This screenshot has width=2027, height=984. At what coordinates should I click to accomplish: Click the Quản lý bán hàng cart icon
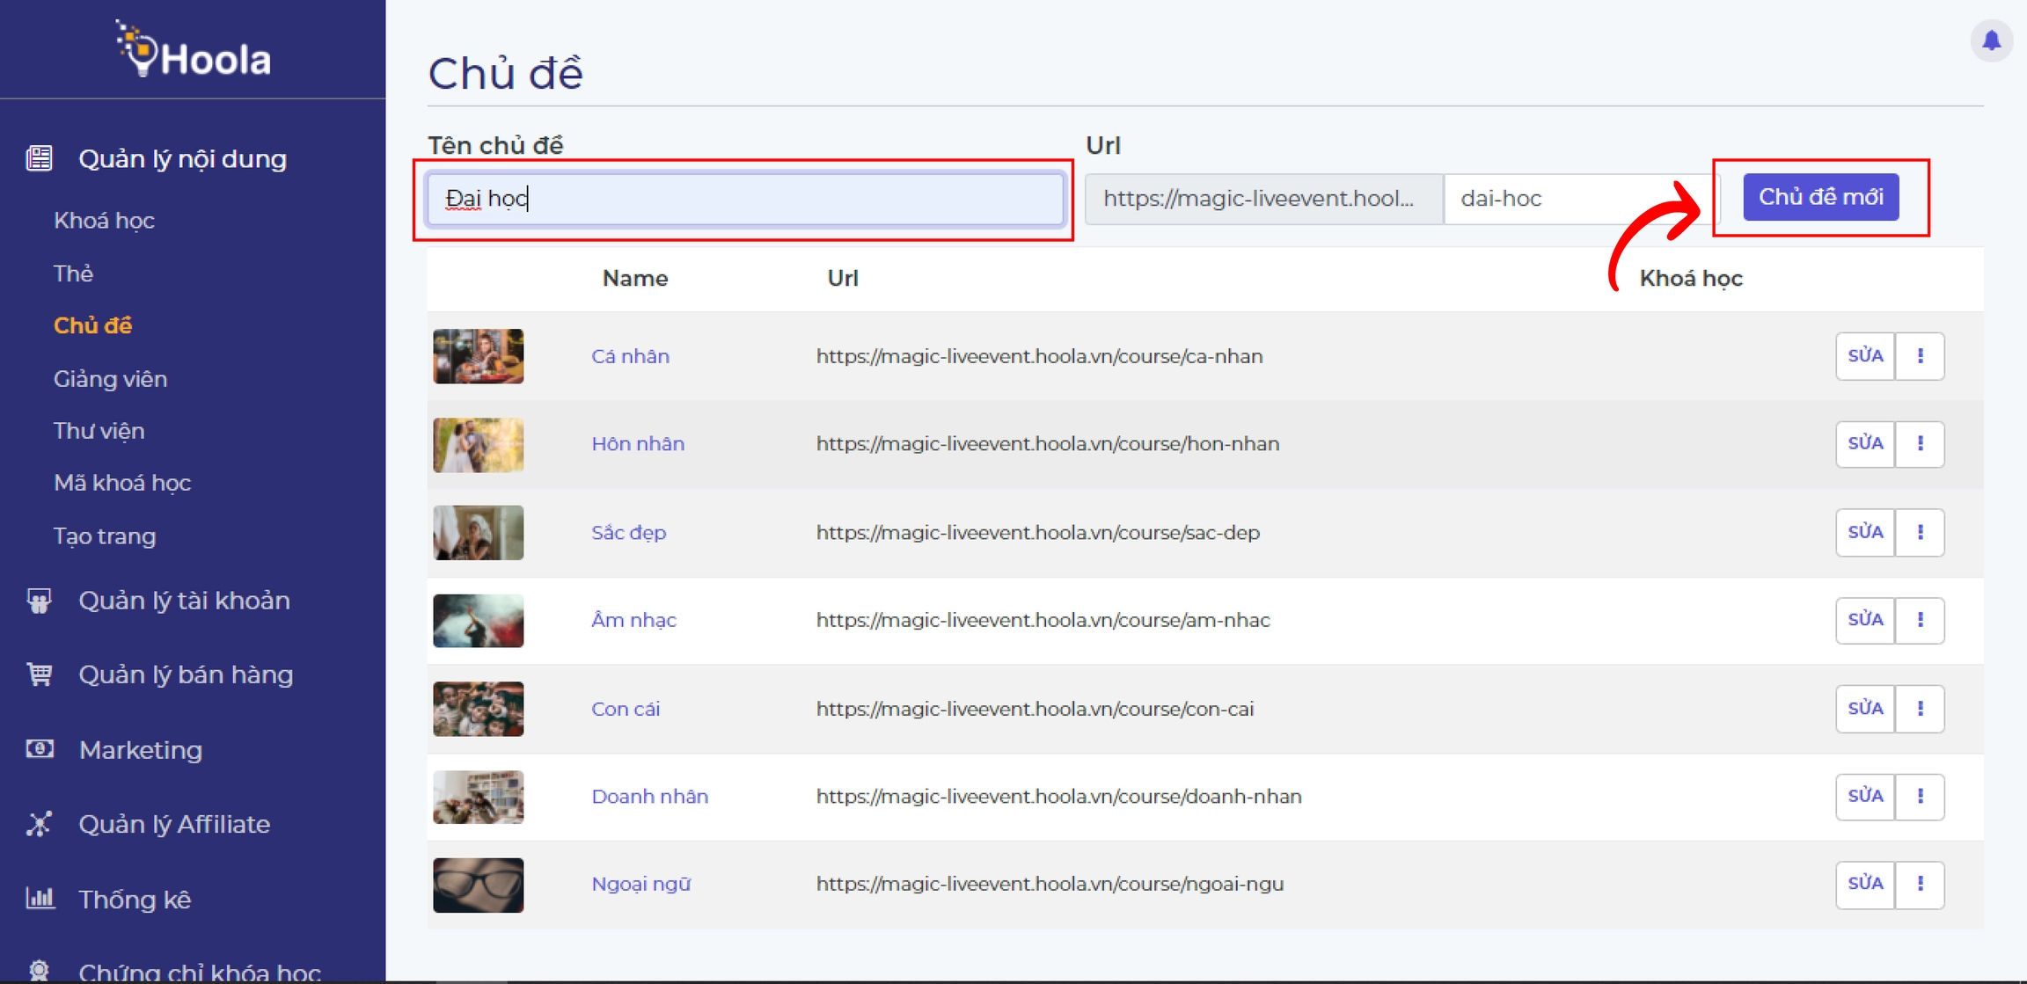coord(40,674)
